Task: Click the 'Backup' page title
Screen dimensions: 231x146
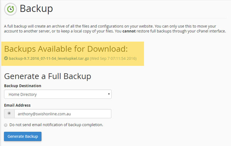Action: (x=36, y=8)
